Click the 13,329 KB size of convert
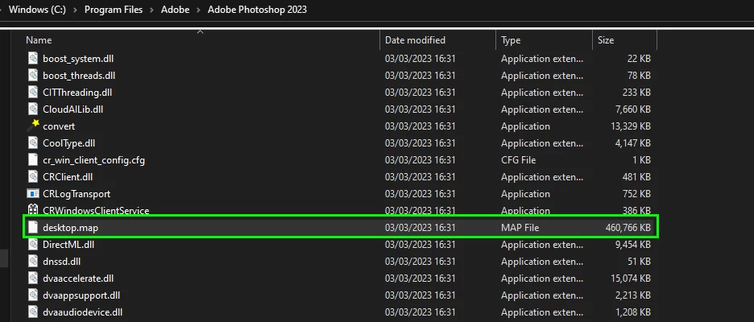754x322 pixels. 631,126
